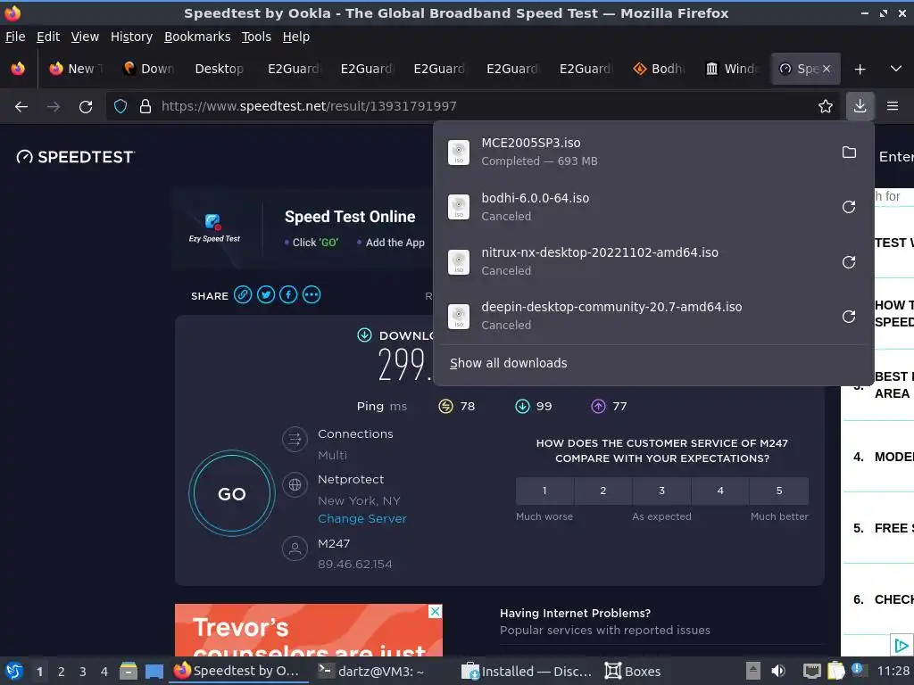914x685 pixels.
Task: Switch to the Bodhi tab
Action: point(659,69)
